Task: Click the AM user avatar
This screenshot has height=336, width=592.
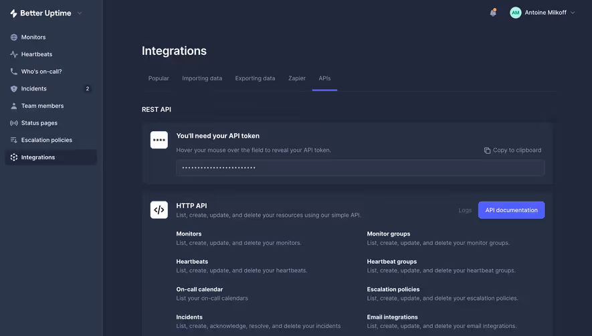Action: pos(515,13)
